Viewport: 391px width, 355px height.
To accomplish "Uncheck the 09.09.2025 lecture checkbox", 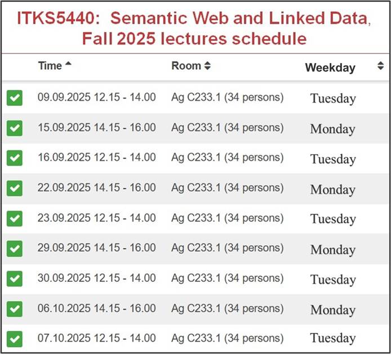I will coord(15,98).
